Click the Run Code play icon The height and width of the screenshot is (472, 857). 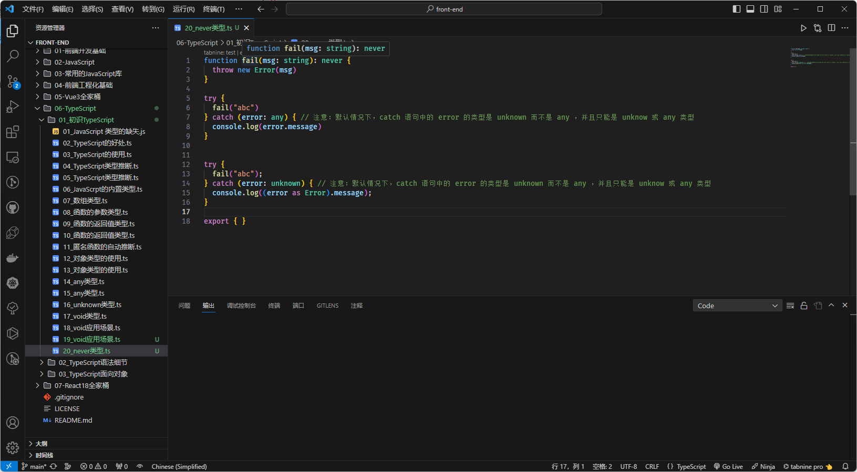point(803,28)
